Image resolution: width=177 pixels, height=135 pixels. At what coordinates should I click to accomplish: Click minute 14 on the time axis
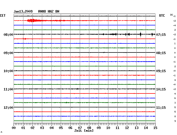coord(146,128)
